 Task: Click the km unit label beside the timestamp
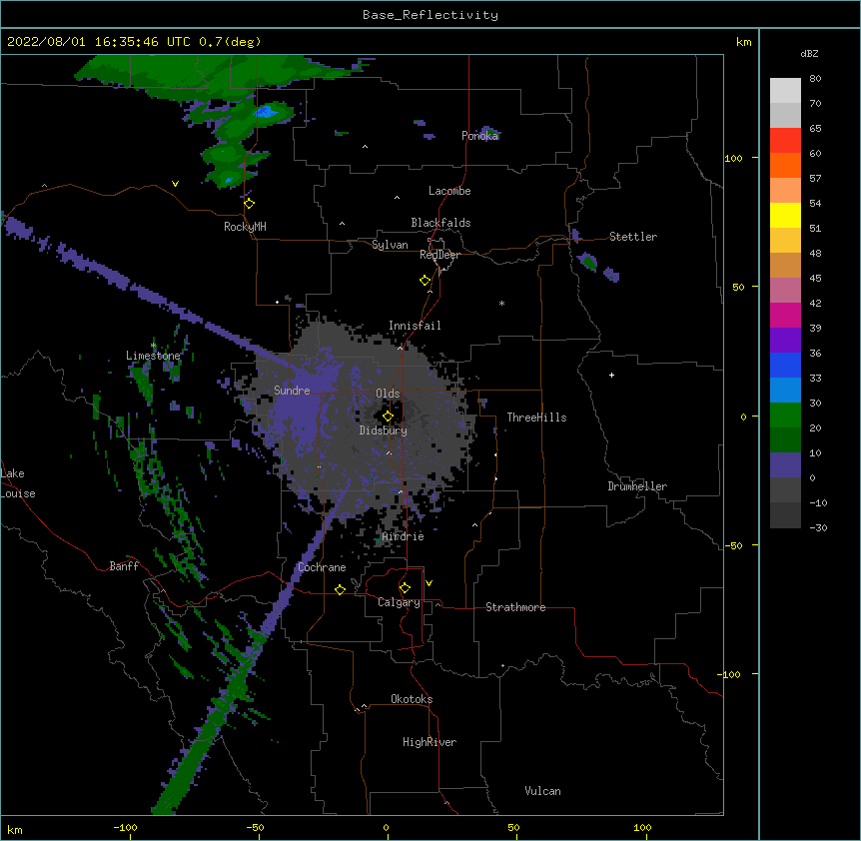click(x=743, y=42)
